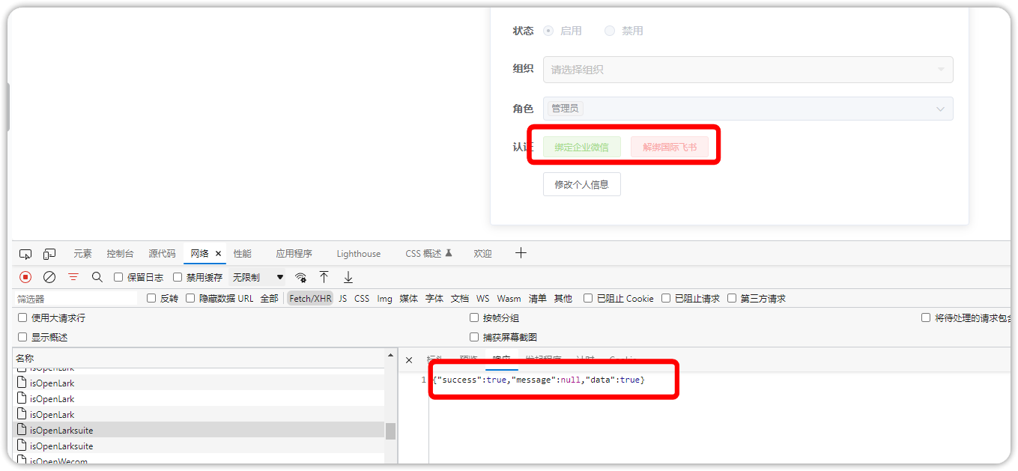This screenshot has width=1018, height=471.
Task: Focus the 筛选器 filter input
Action: 77,298
